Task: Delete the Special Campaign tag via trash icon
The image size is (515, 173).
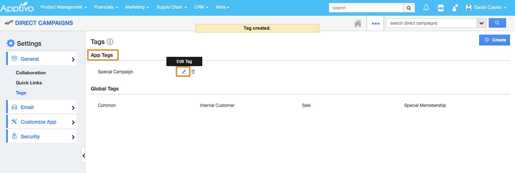Action: pos(193,72)
